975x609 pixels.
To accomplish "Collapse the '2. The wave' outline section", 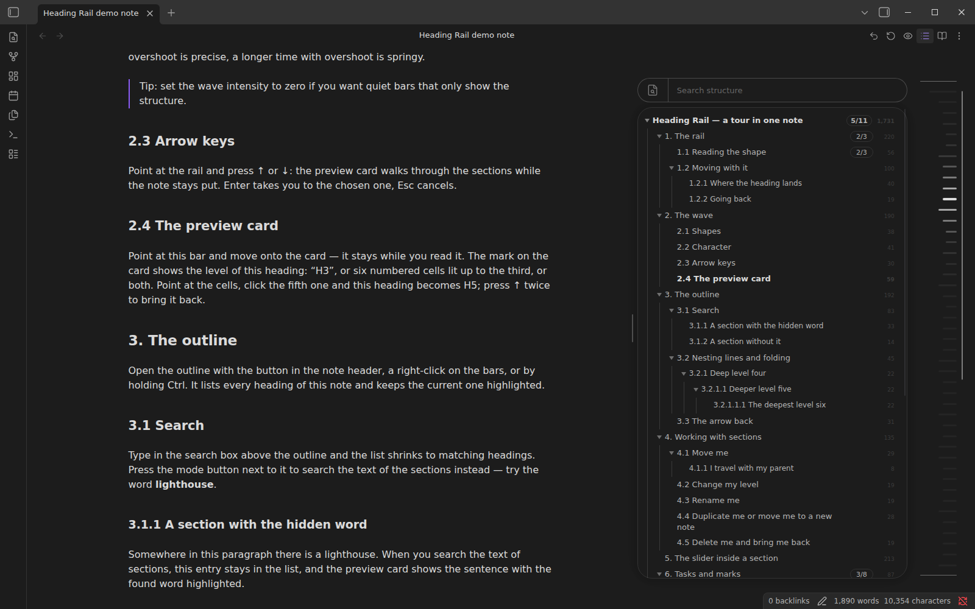I will pos(659,216).
